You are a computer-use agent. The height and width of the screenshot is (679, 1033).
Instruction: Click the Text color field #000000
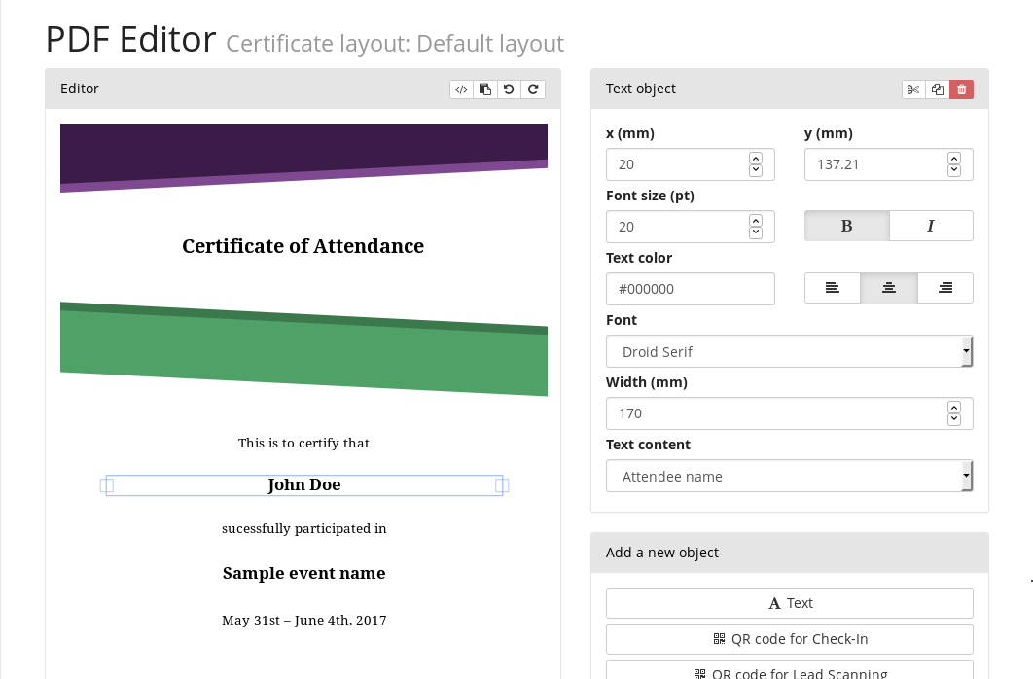[x=690, y=289]
